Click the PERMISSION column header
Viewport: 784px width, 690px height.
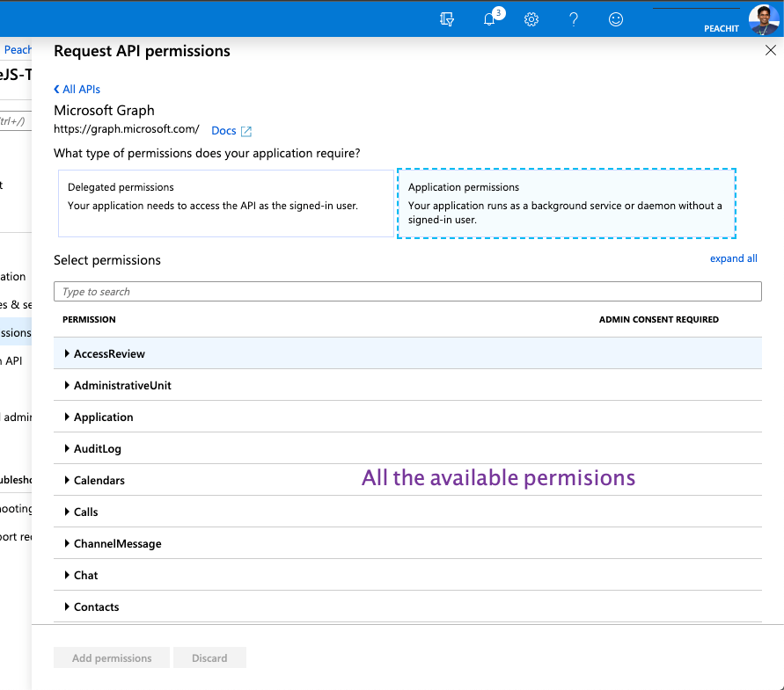[x=89, y=319]
